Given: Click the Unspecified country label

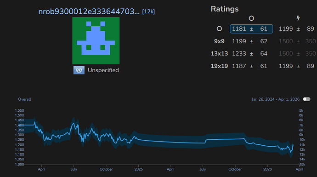Looking at the screenshot, I should (x=103, y=70).
